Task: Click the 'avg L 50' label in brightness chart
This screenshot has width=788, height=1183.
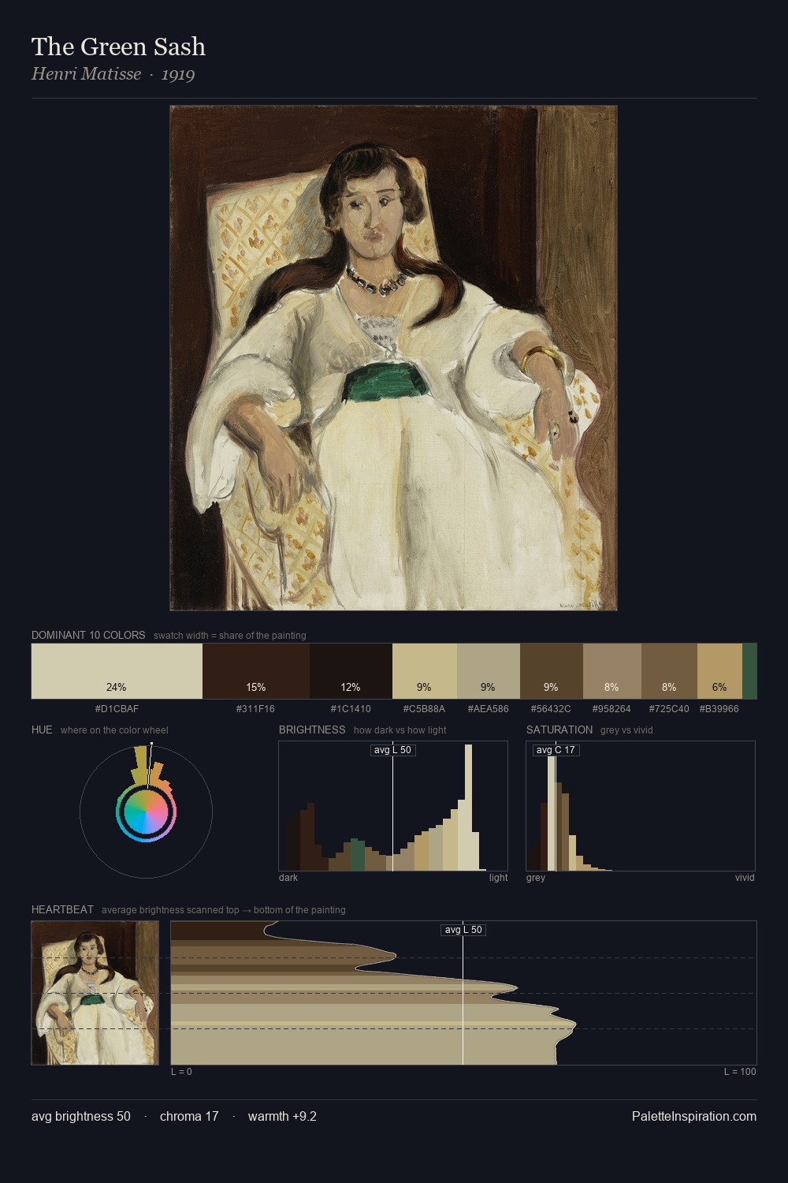Action: click(392, 750)
